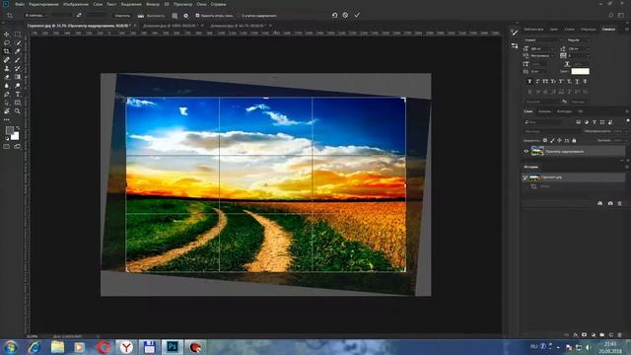Hide the crop preview layer eye
This screenshot has width=631, height=355.
[526, 151]
